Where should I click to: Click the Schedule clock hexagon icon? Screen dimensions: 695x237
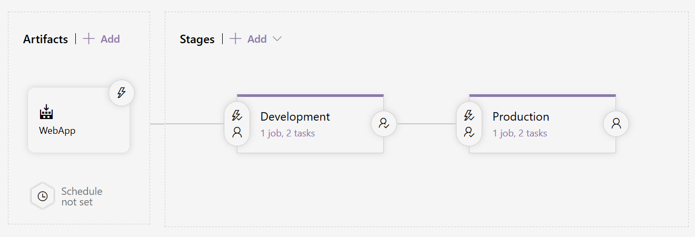pyautogui.click(x=43, y=196)
